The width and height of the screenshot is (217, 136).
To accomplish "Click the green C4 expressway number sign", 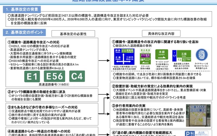I will pos(77,76).
